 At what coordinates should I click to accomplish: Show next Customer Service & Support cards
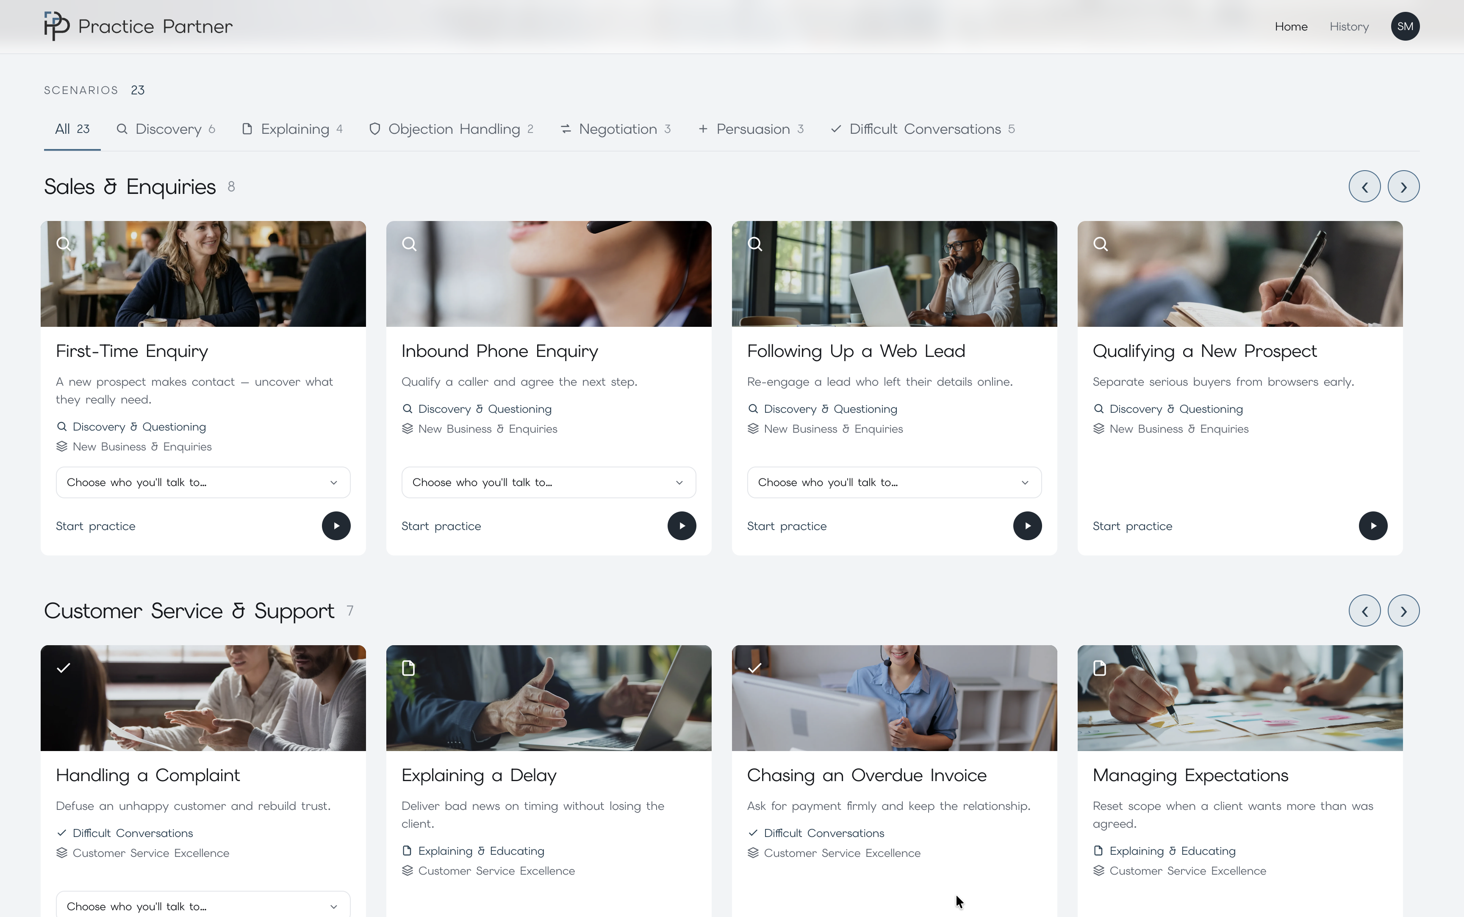(x=1403, y=611)
